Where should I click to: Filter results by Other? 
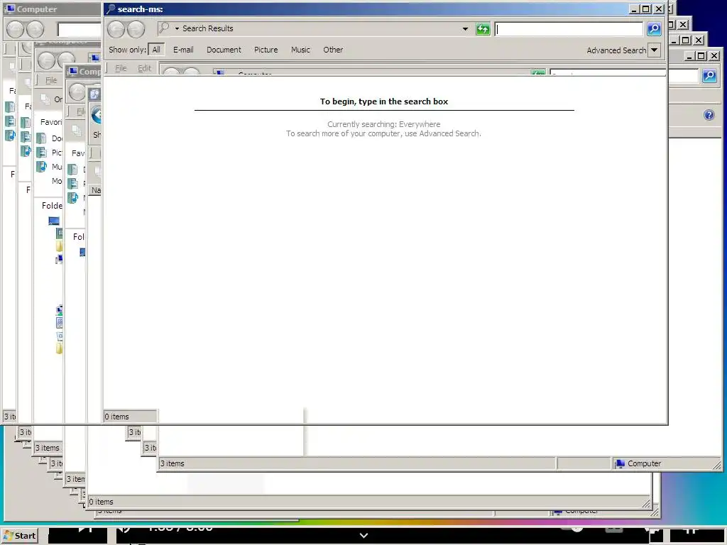[333, 50]
